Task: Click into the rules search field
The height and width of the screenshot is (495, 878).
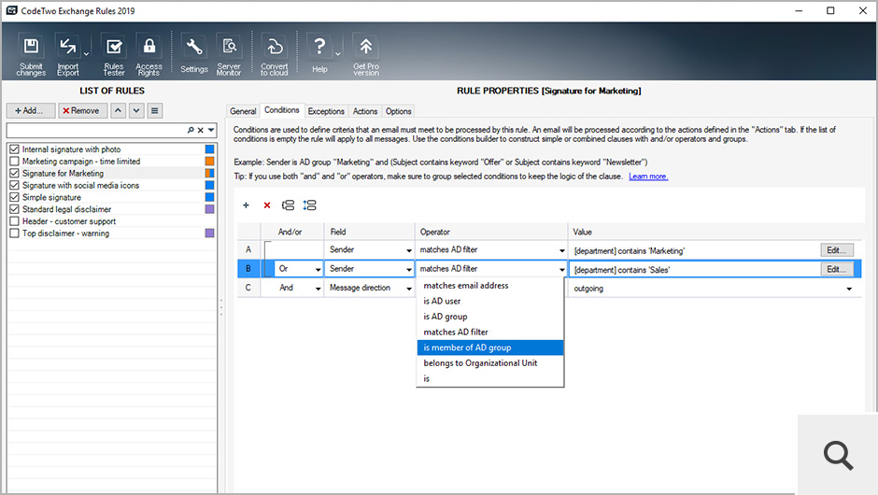Action: 96,130
